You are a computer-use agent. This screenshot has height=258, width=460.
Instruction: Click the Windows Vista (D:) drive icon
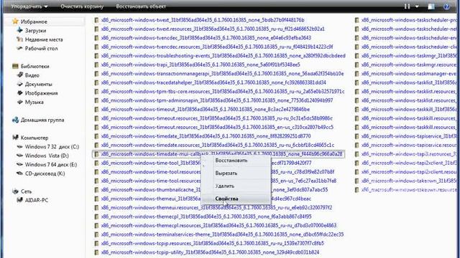(19, 156)
